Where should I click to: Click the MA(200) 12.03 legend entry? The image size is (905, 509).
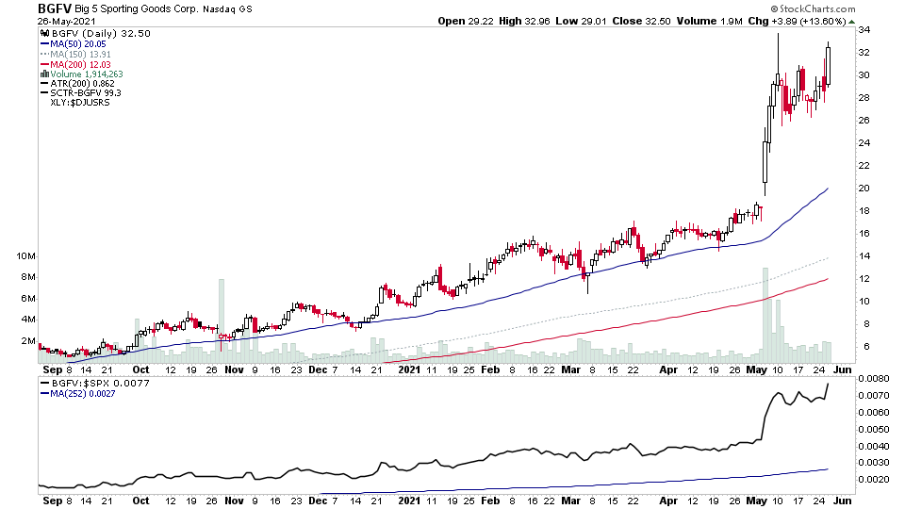(x=80, y=65)
